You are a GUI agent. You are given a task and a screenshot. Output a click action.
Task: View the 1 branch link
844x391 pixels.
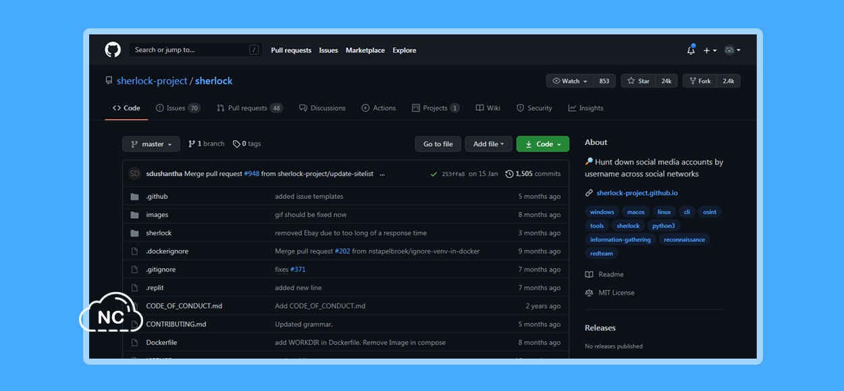point(206,144)
